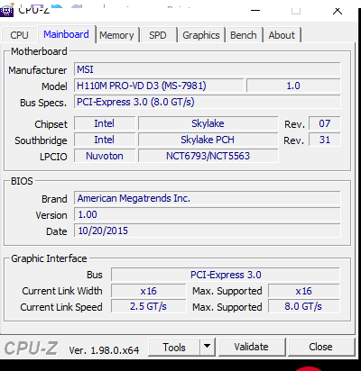The image size is (361, 371).
Task: Open the About tab
Action: (282, 35)
